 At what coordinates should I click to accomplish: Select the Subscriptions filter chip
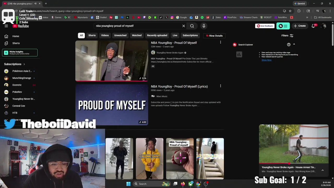190,36
